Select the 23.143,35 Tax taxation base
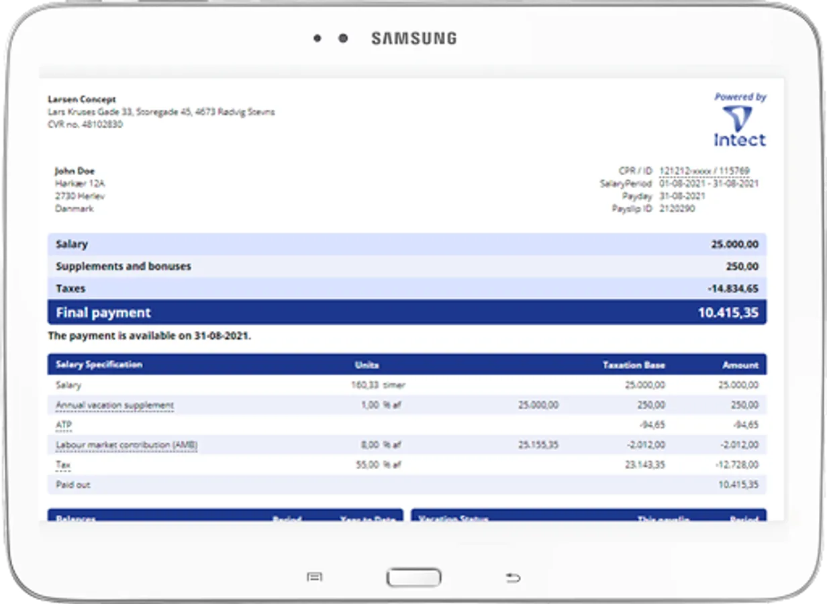 [x=645, y=464]
